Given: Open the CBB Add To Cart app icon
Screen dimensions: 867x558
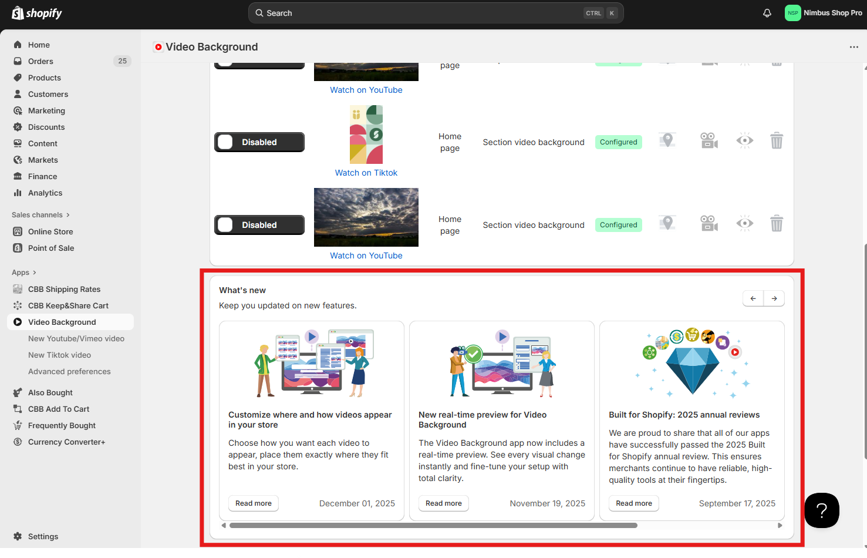Looking at the screenshot, I should (18, 409).
